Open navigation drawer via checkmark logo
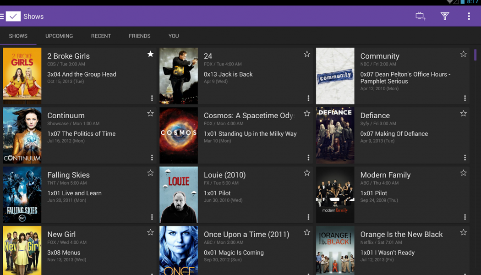Screen dimensions: 481x275 (13, 16)
